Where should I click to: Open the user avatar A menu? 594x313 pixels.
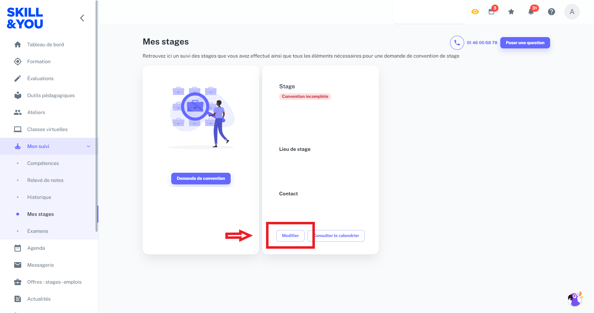(x=572, y=12)
